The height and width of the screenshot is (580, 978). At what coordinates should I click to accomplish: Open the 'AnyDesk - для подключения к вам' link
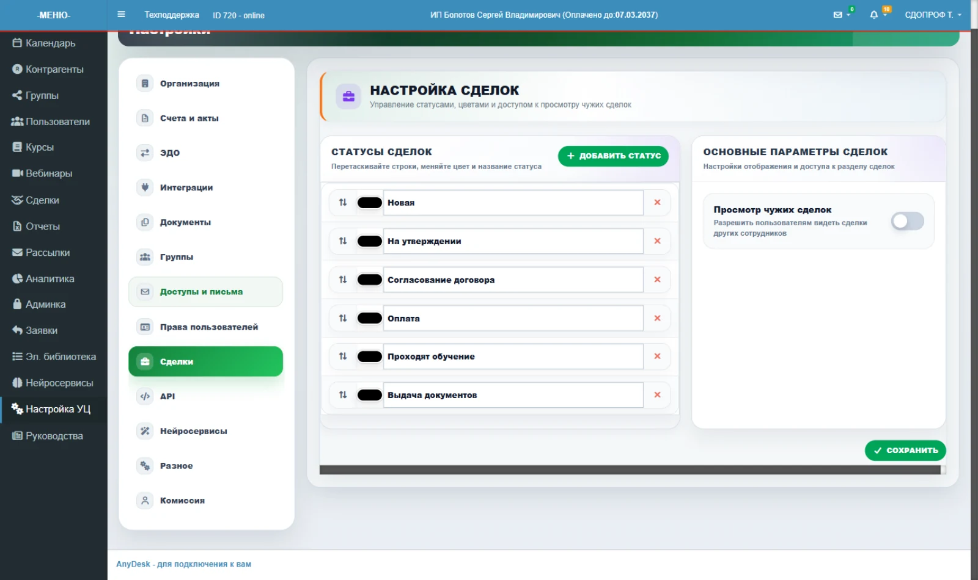click(x=183, y=564)
